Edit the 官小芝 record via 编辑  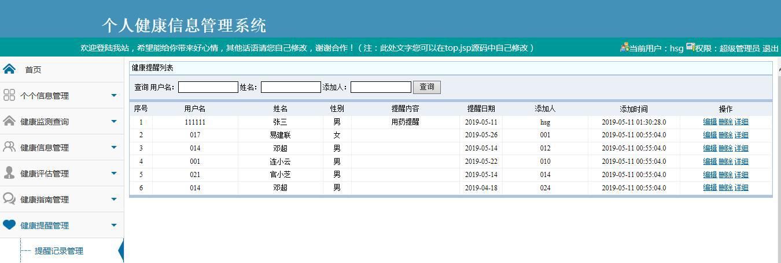coord(710,175)
